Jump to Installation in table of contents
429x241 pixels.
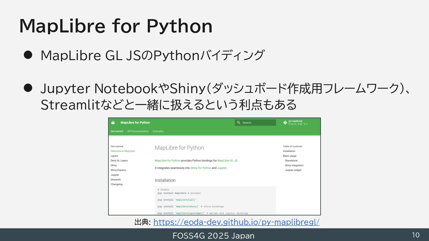point(289,151)
